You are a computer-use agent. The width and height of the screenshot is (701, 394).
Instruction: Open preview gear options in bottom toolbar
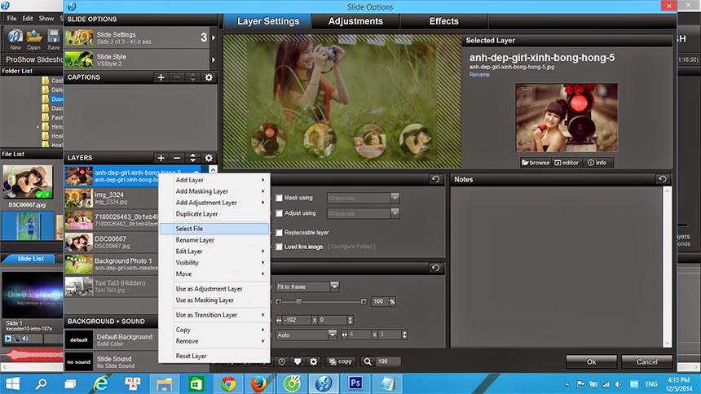313,361
